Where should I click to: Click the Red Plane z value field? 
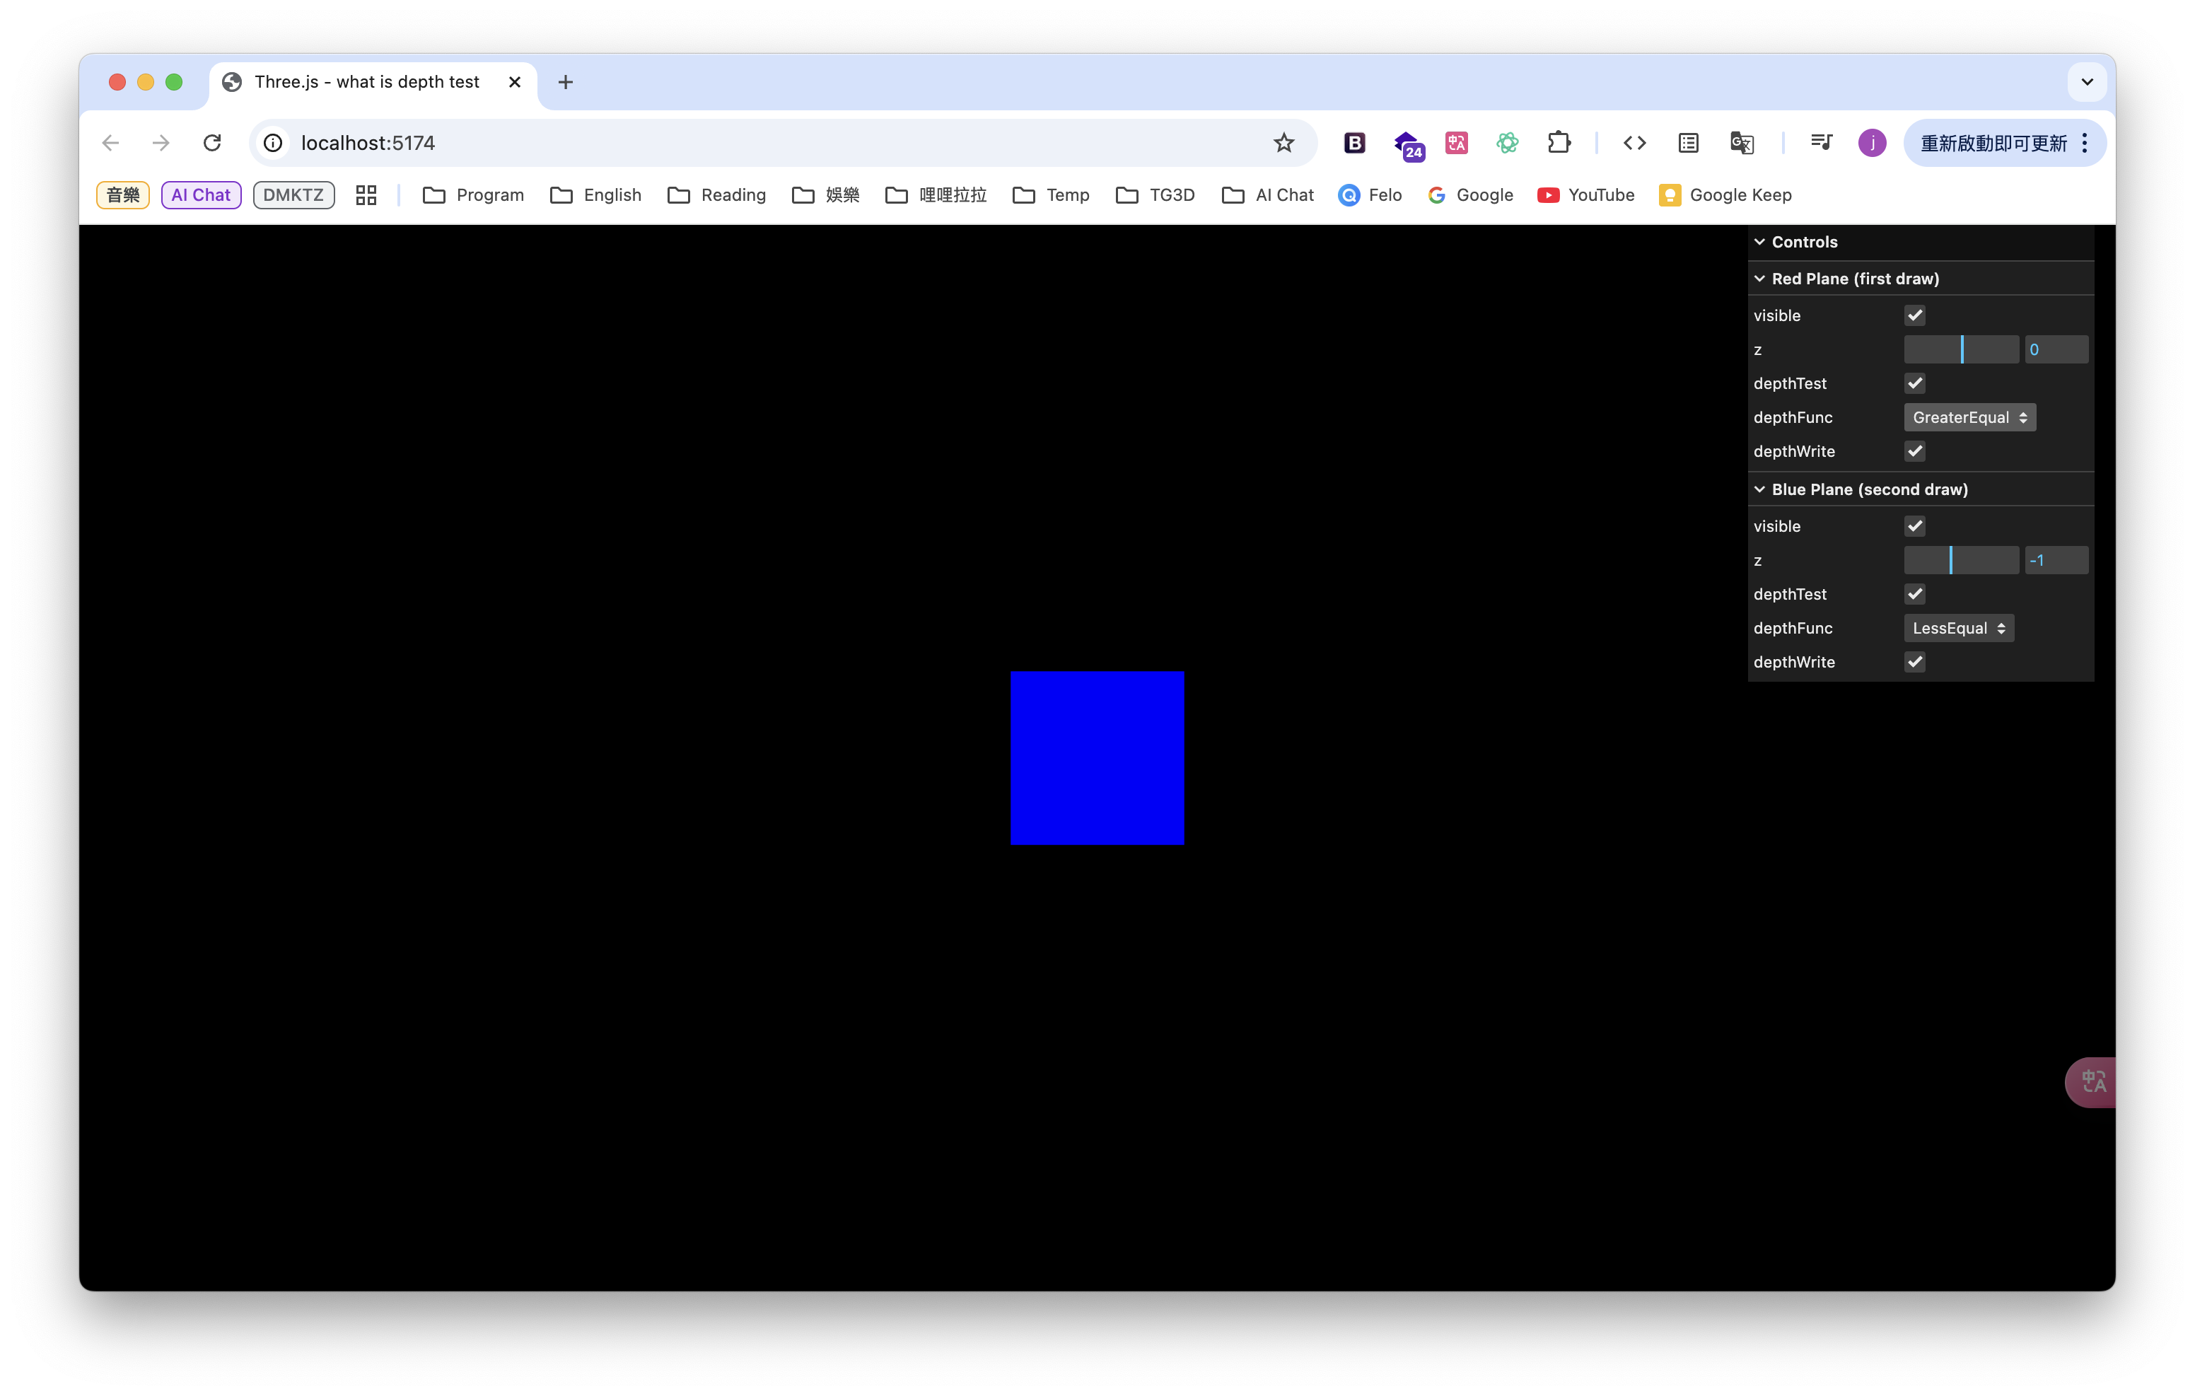(x=2056, y=349)
